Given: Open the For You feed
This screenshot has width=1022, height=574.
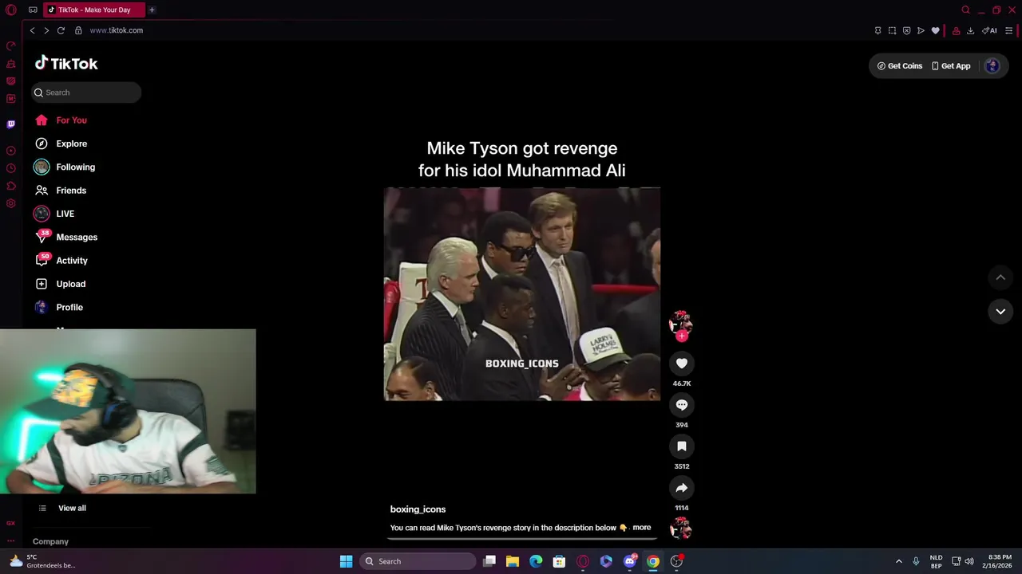Looking at the screenshot, I should point(62,120).
